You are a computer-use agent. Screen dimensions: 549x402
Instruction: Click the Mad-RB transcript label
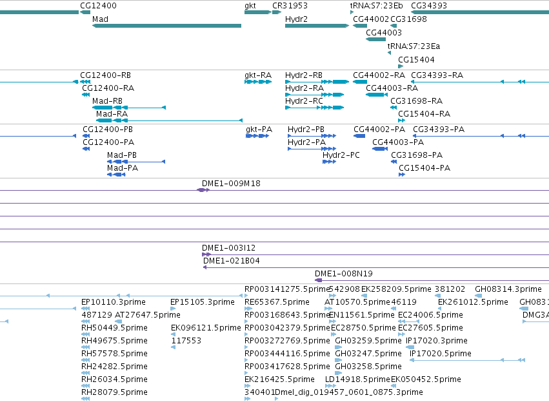point(107,101)
